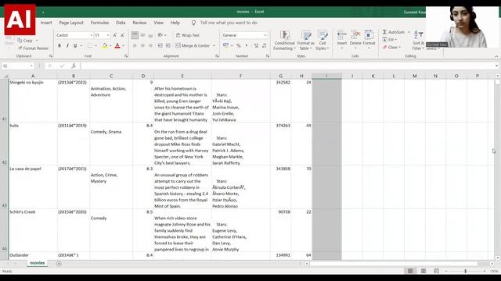The height and width of the screenshot is (281, 501).
Task: Toggle Wrap Text for cells
Action: tap(188, 35)
